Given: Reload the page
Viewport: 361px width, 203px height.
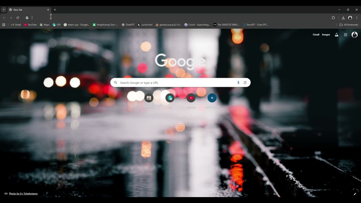Looking at the screenshot, I should [x=17, y=18].
